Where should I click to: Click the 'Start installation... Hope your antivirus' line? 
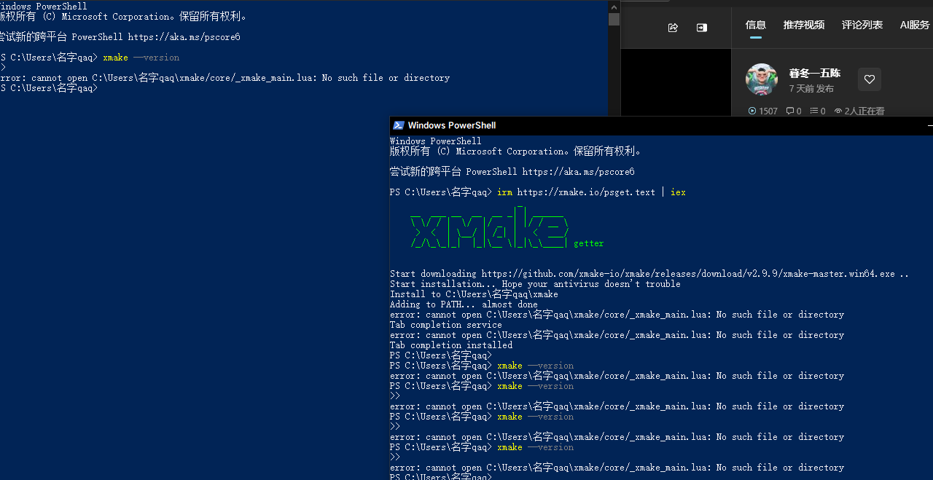(x=535, y=284)
